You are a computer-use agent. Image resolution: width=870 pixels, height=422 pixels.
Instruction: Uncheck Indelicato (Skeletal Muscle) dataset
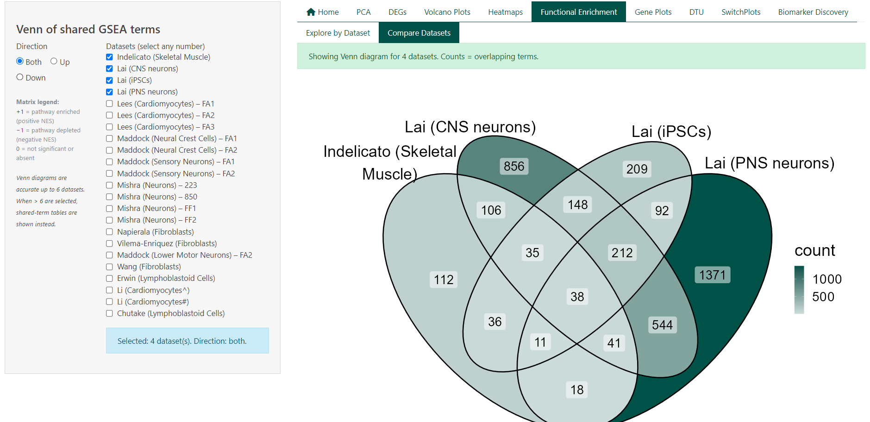109,57
